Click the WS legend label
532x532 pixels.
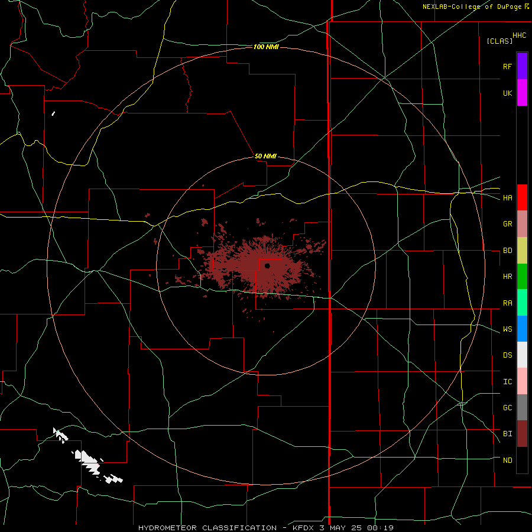click(507, 329)
